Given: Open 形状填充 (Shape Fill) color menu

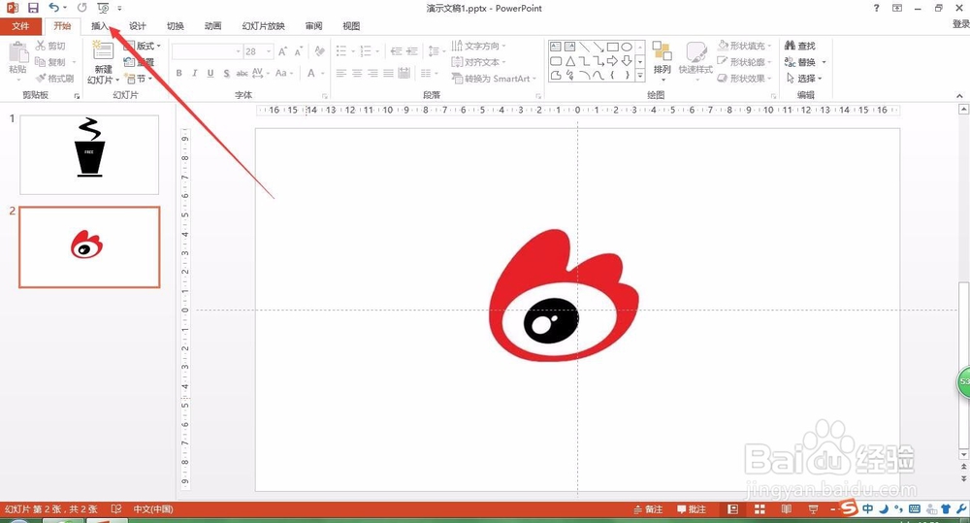Looking at the screenshot, I should pos(745,46).
